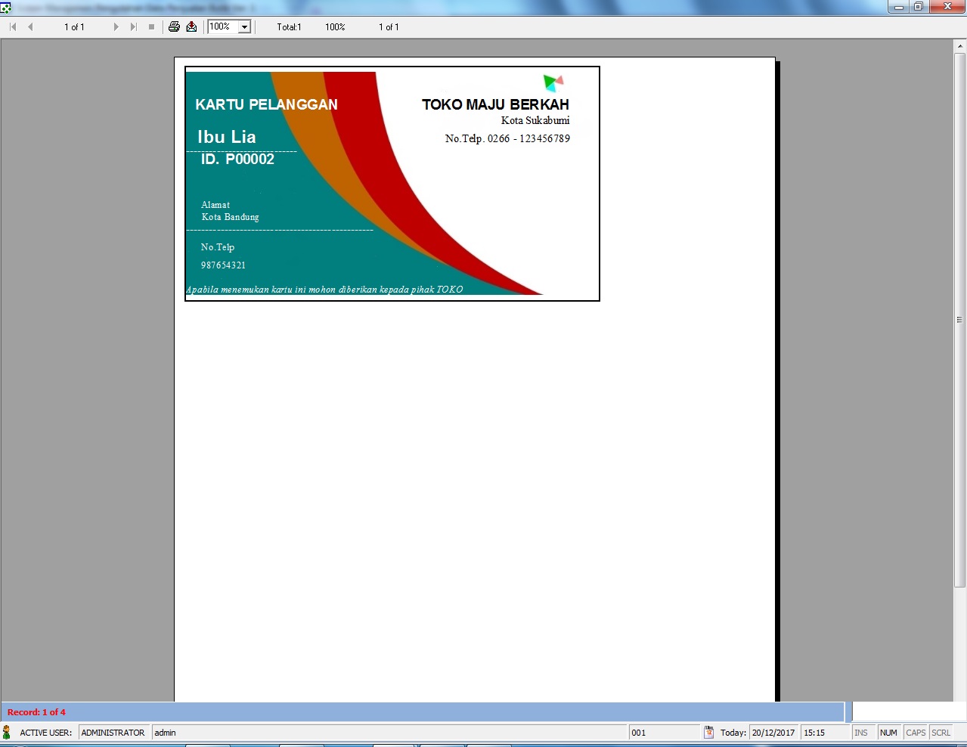
Task: Click the Record 1 of 4 progress bar
Action: point(423,711)
